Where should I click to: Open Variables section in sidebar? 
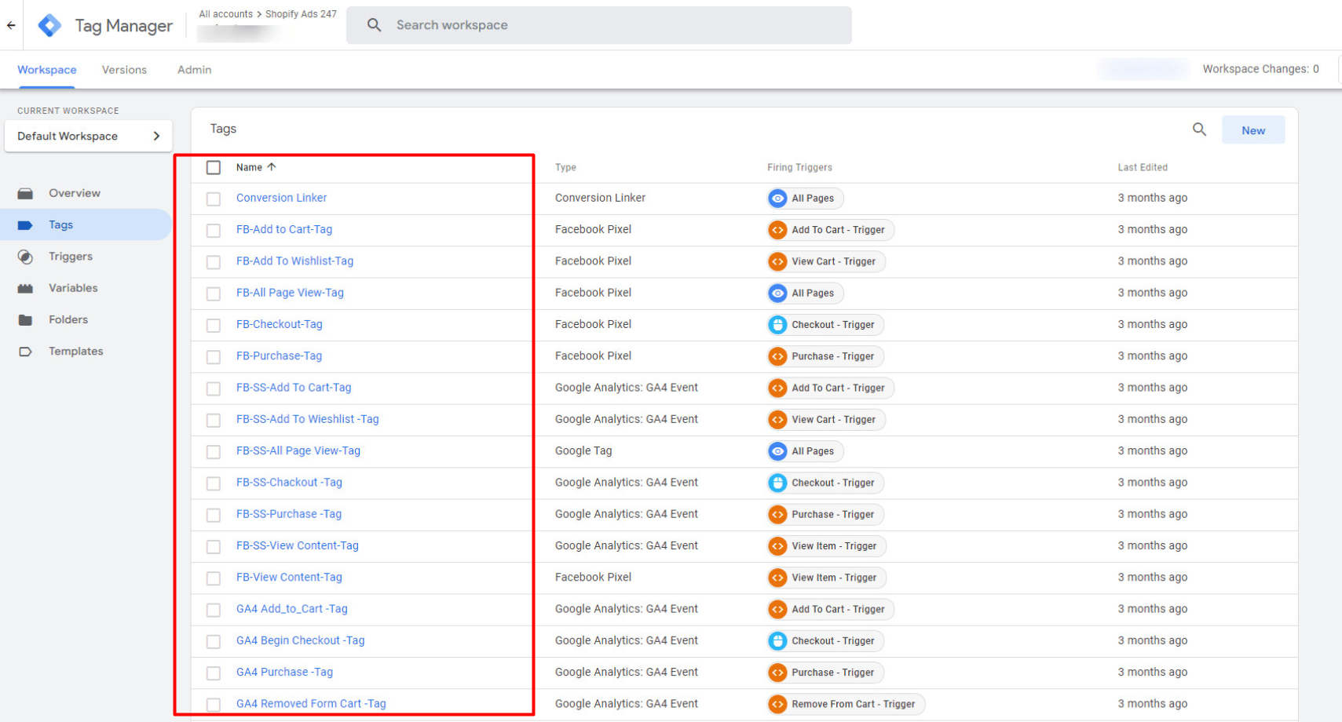tap(72, 288)
